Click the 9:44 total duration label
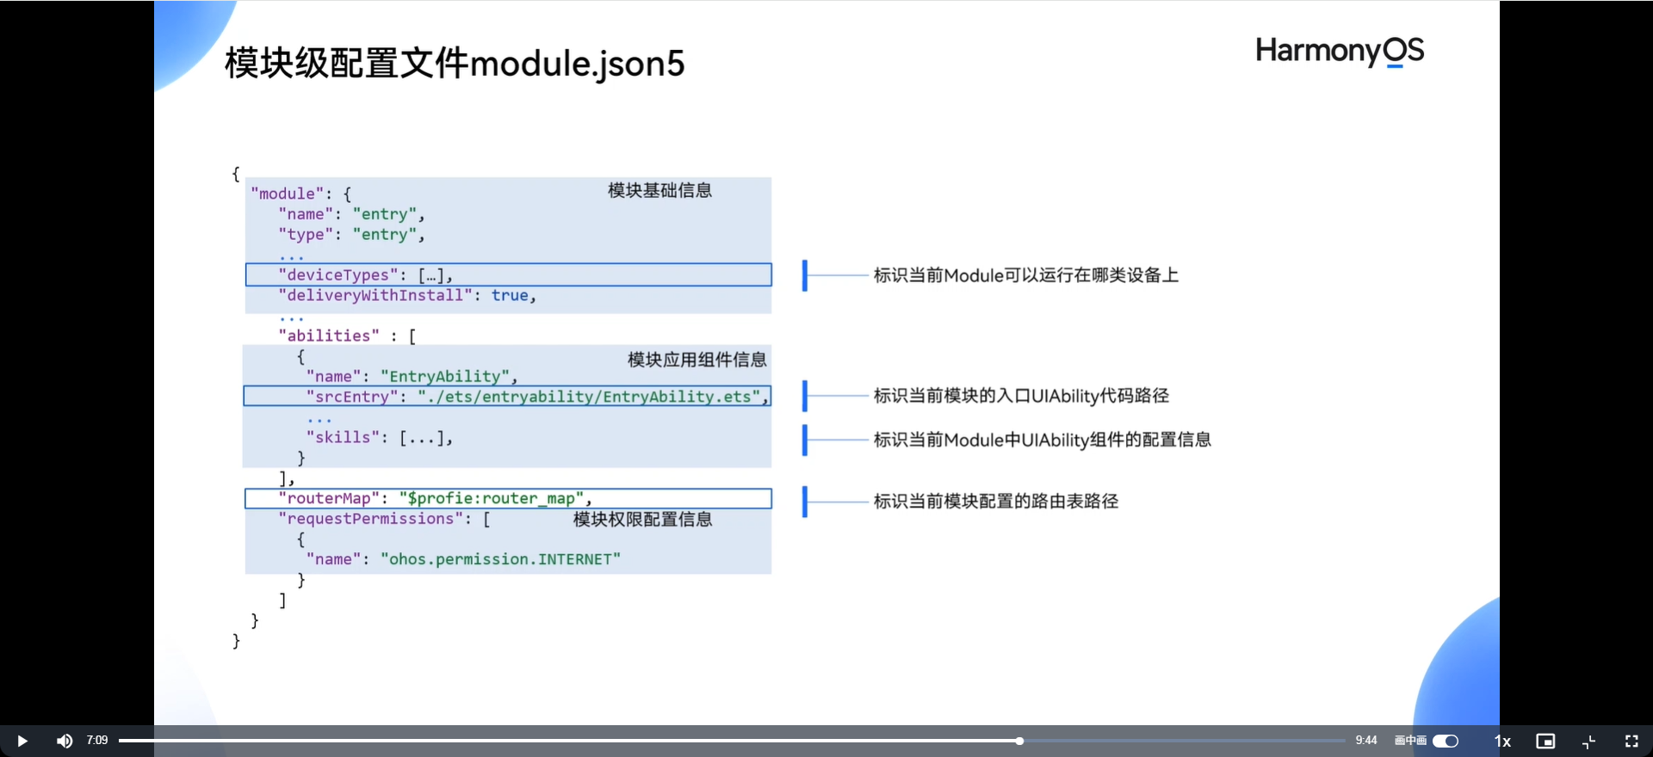Image resolution: width=1653 pixels, height=757 pixels. [1366, 741]
